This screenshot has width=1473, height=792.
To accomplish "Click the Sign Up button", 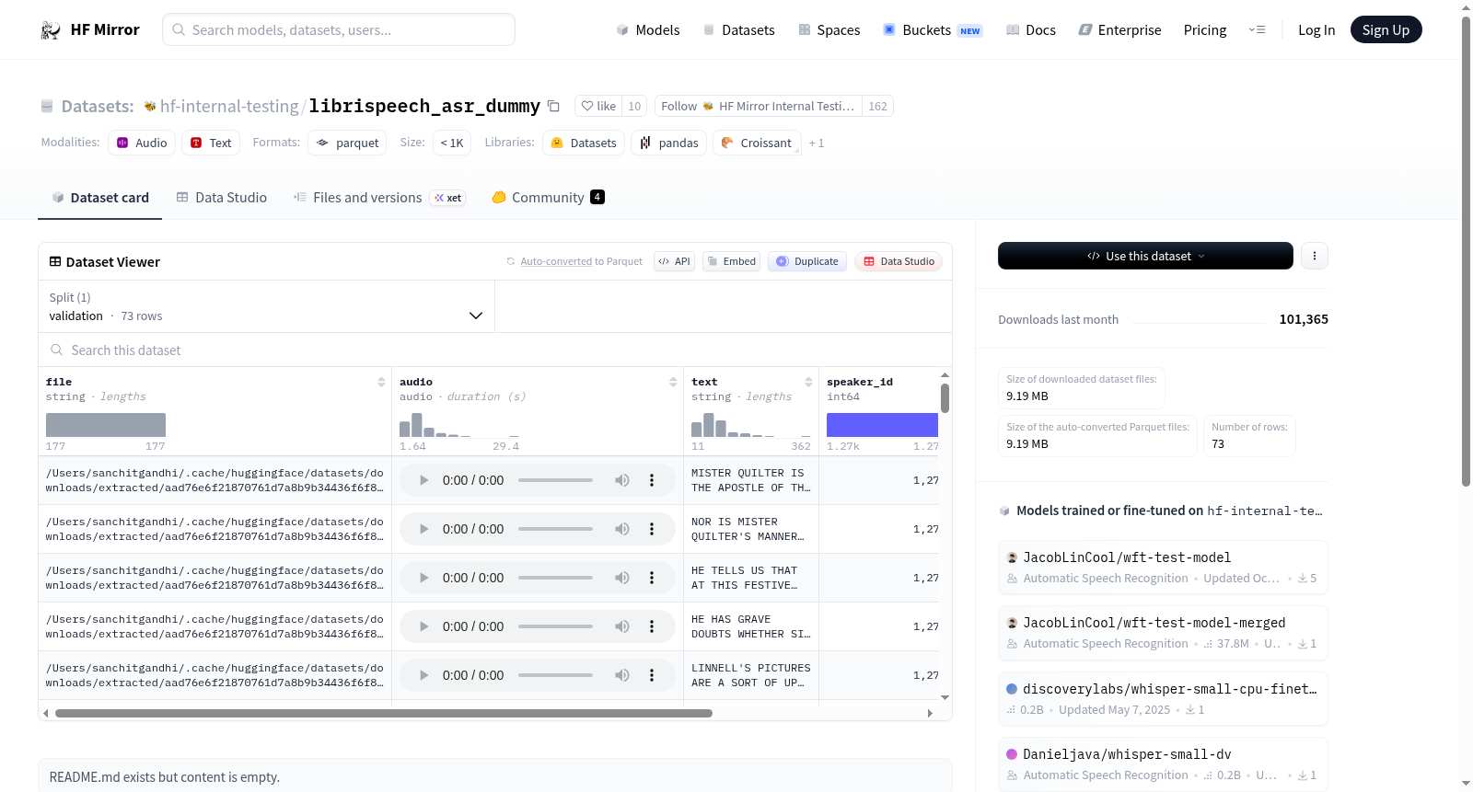I will coord(1386,29).
